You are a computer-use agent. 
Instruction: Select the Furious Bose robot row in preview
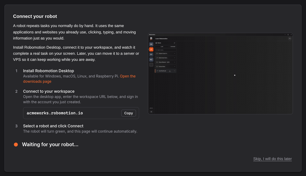166,67
